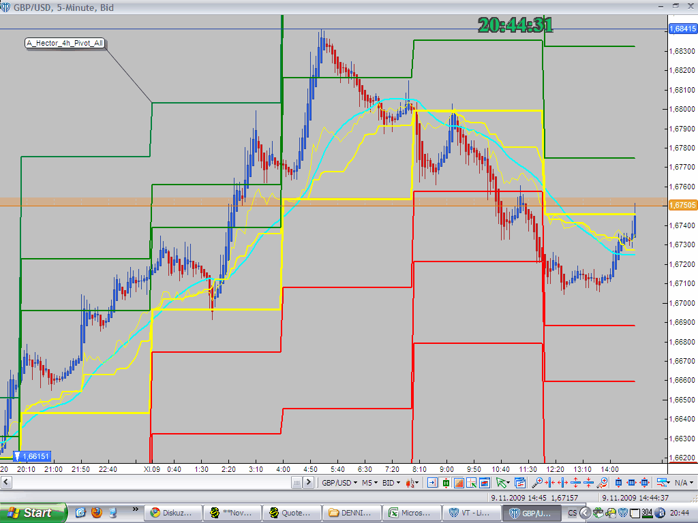
Task: Click the orange 1,67505 price level label
Action: click(x=682, y=205)
